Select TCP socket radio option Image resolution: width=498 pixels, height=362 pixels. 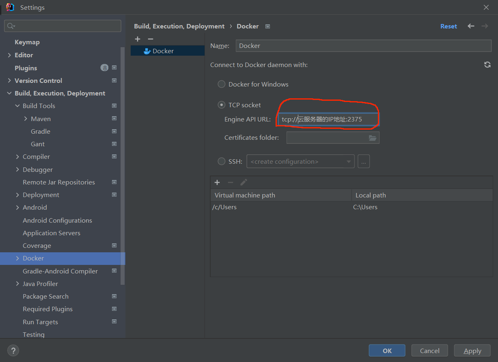(222, 105)
